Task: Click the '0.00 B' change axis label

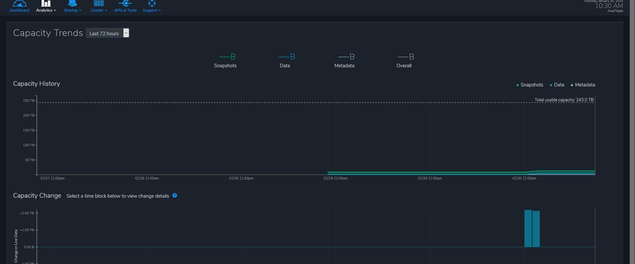Action: (29, 247)
